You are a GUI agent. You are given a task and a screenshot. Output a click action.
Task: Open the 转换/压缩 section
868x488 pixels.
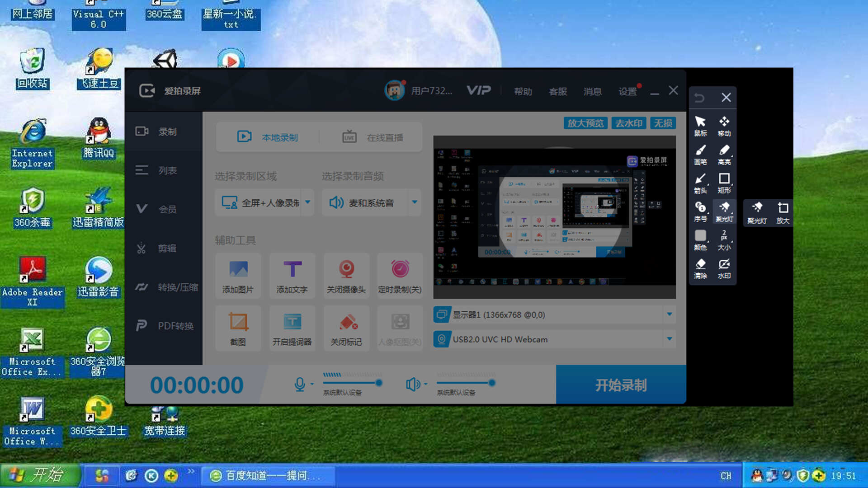pyautogui.click(x=164, y=287)
